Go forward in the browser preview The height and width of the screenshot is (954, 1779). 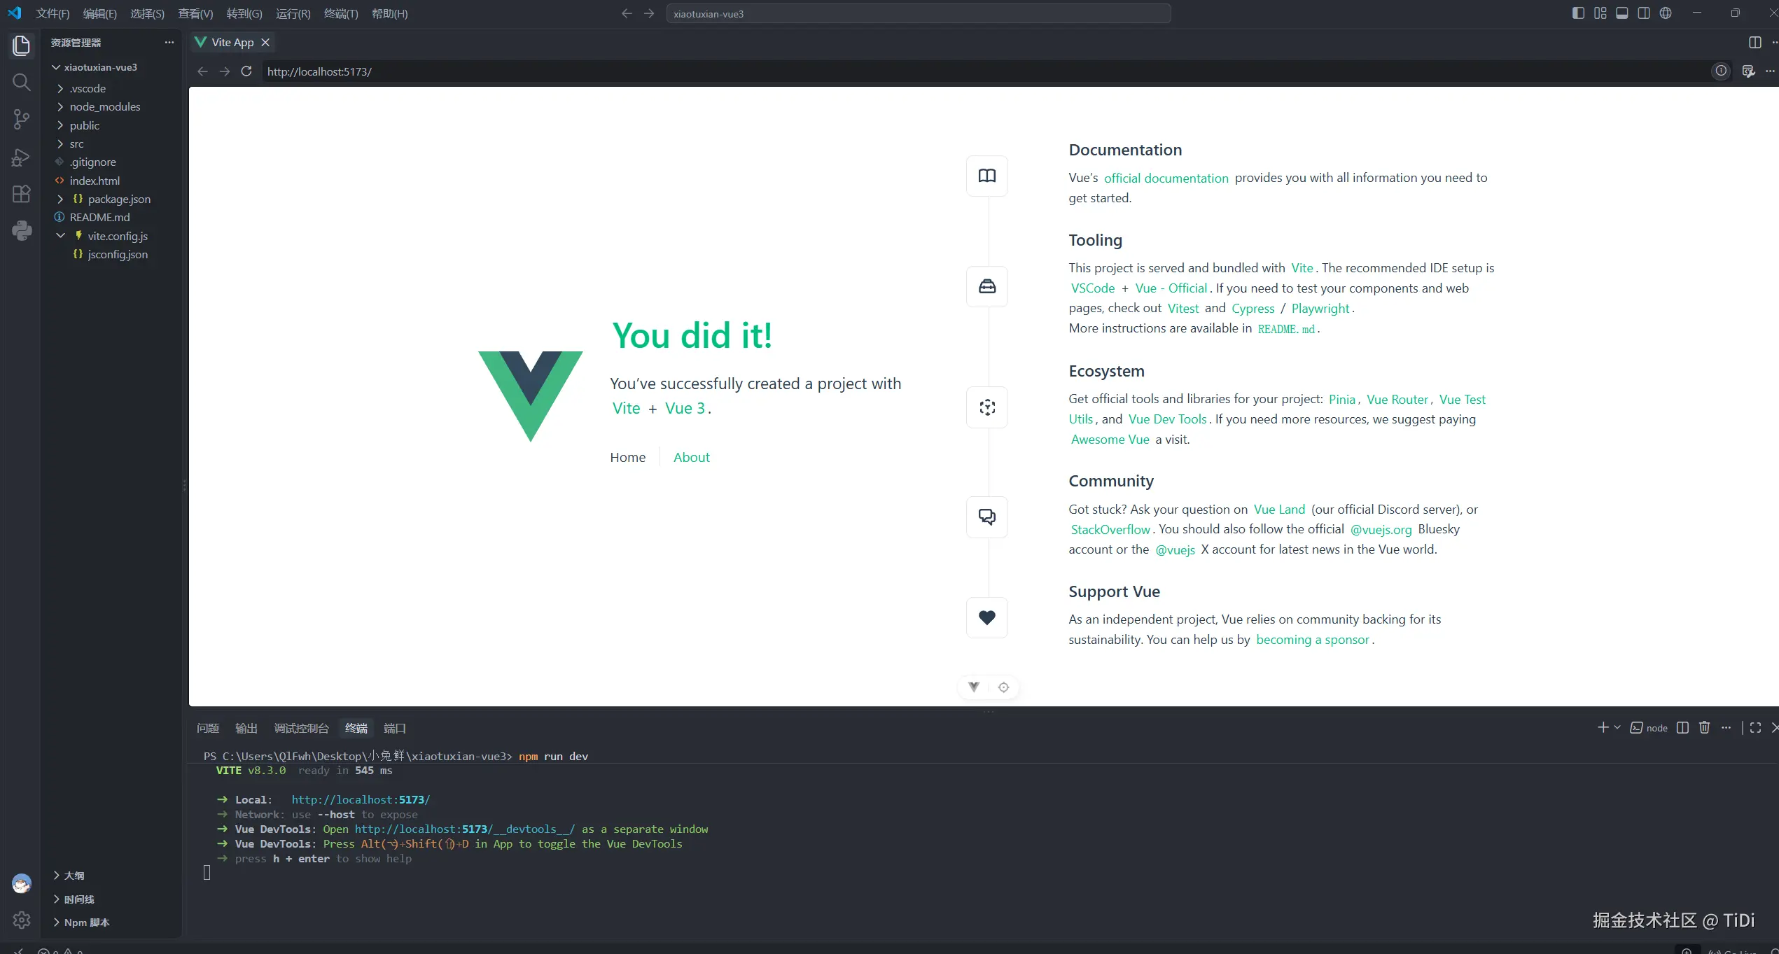coord(224,71)
